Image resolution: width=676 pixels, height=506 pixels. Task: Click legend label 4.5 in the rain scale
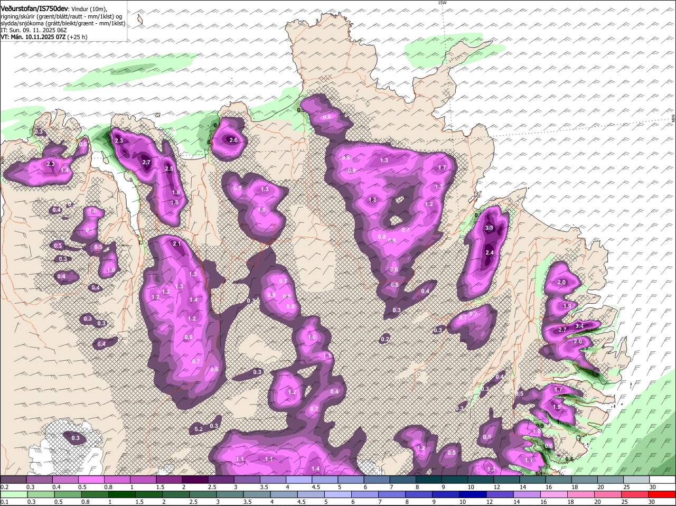[x=301, y=502]
